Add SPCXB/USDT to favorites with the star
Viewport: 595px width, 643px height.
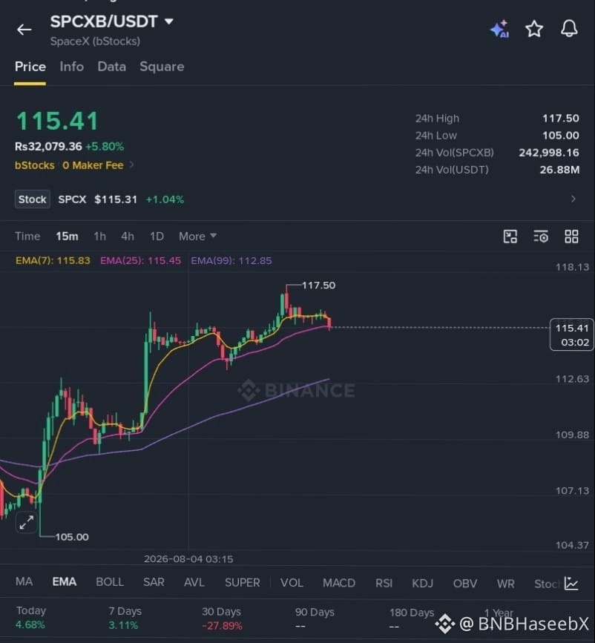pyautogui.click(x=534, y=29)
